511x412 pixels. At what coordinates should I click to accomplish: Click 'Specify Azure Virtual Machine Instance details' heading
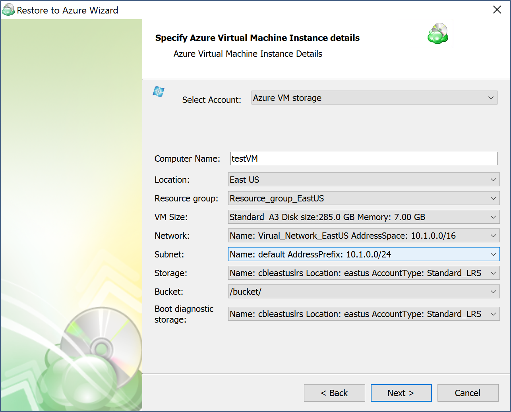(x=257, y=38)
